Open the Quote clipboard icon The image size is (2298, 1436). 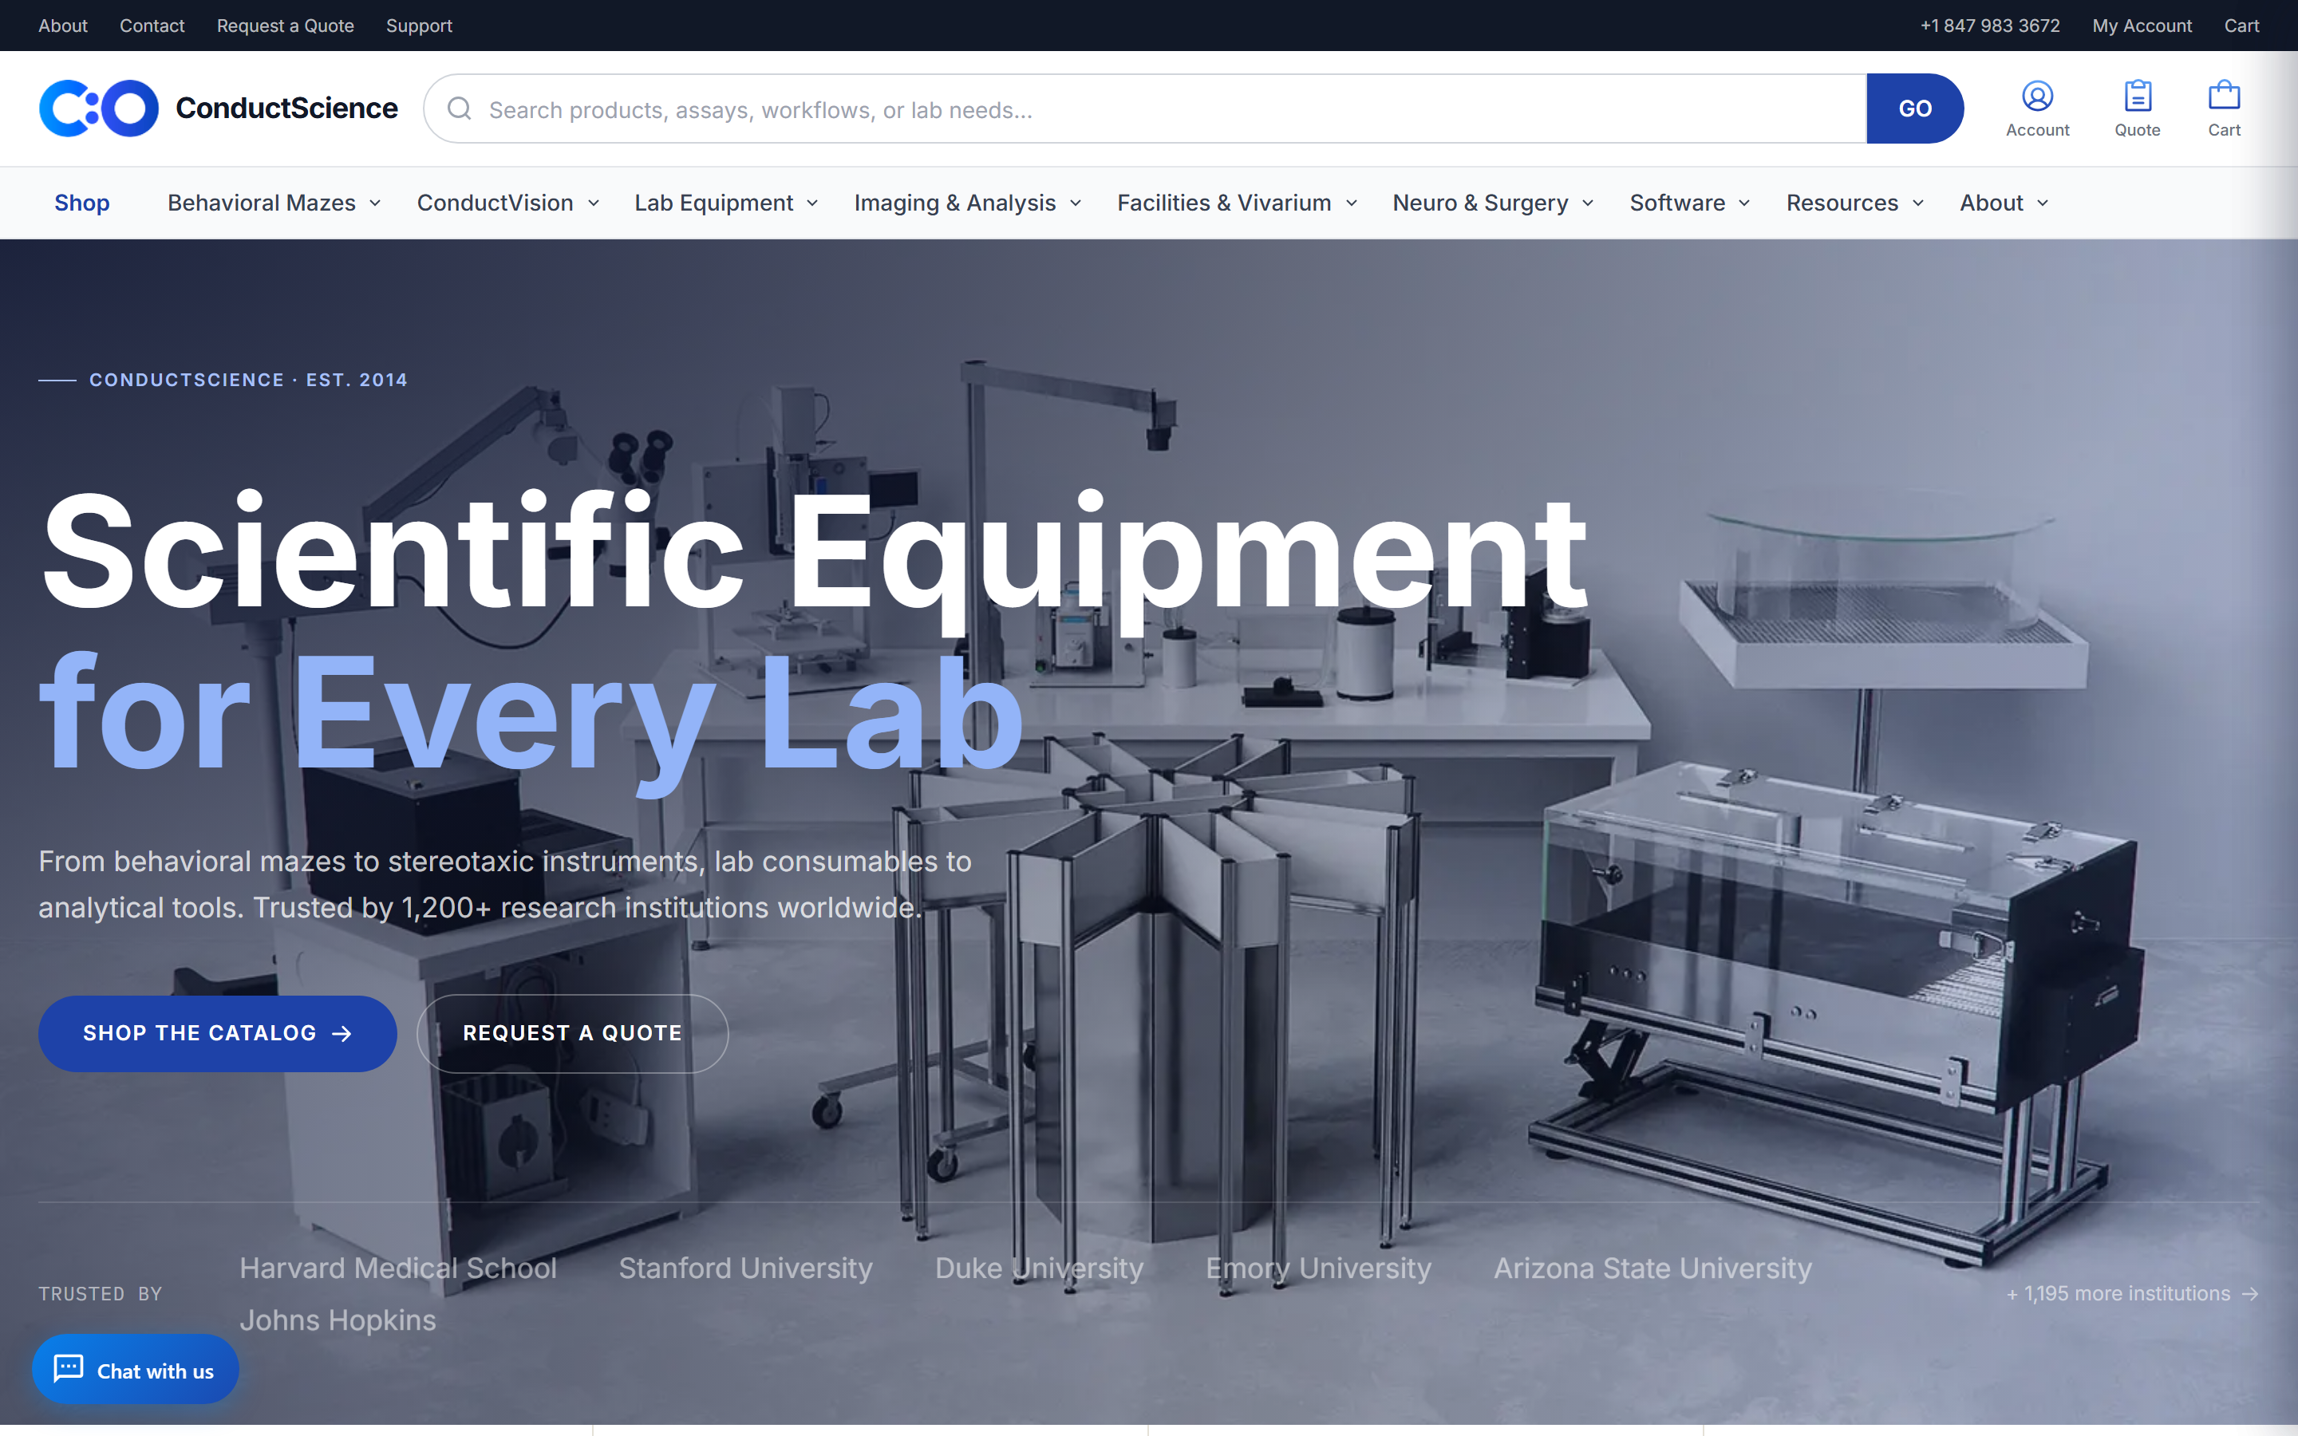pyautogui.click(x=2138, y=97)
